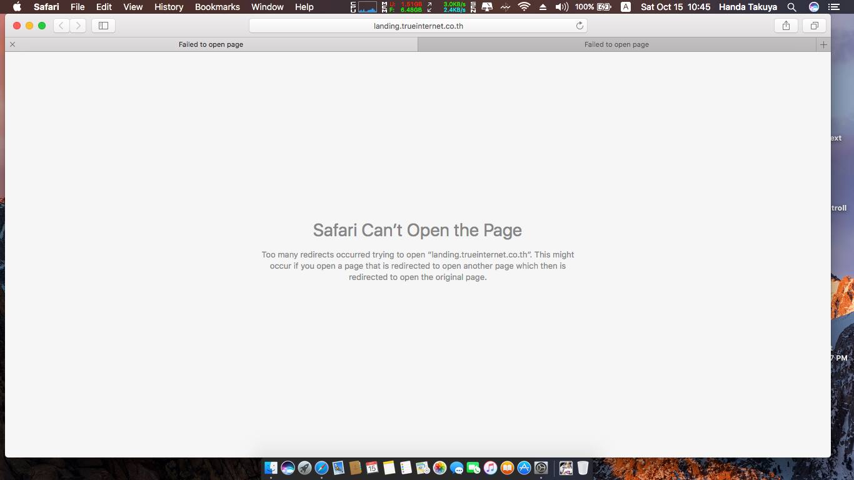Open the AirPlay display menu icon
854x480 pixels.
(487, 7)
